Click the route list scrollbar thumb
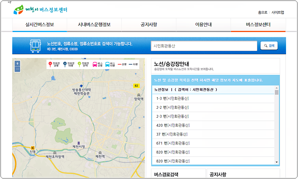The height and width of the screenshot is (179, 298). 277,92
